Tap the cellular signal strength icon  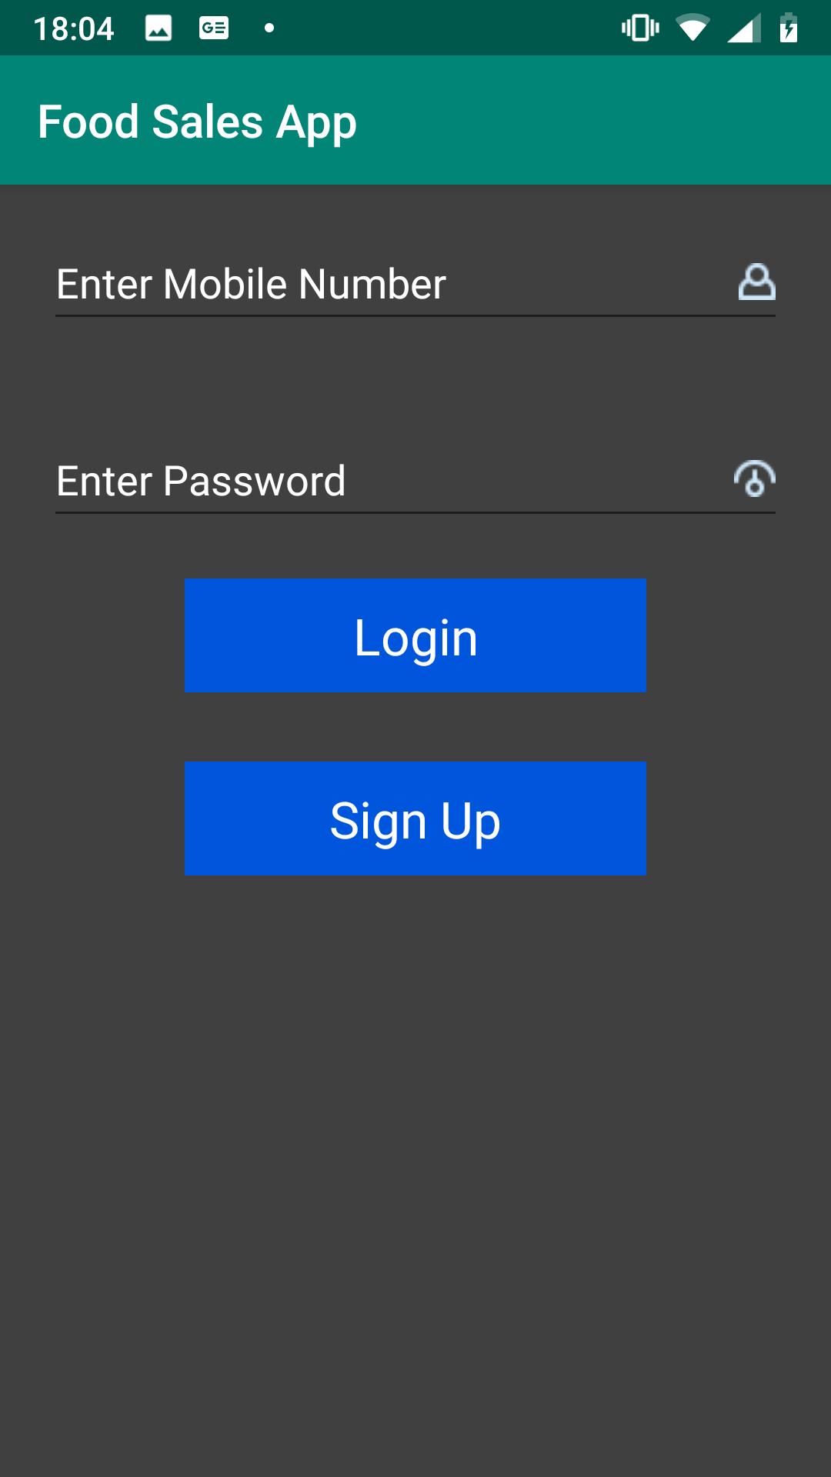point(743,28)
